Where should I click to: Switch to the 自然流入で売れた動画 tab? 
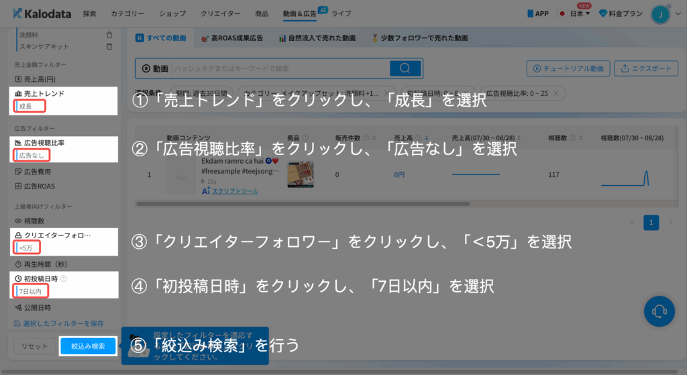317,38
